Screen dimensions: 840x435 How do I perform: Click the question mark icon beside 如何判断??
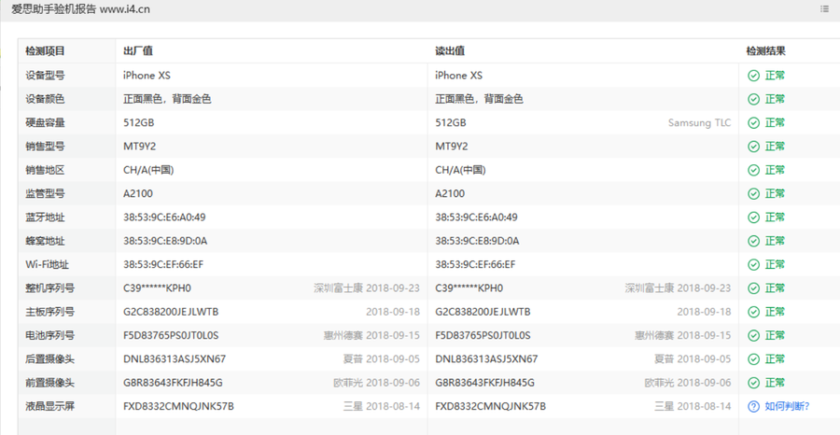pyautogui.click(x=754, y=406)
